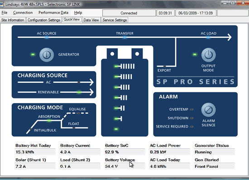Click the CHARGING SOURCE heading
The image size is (249, 180).
point(43,76)
